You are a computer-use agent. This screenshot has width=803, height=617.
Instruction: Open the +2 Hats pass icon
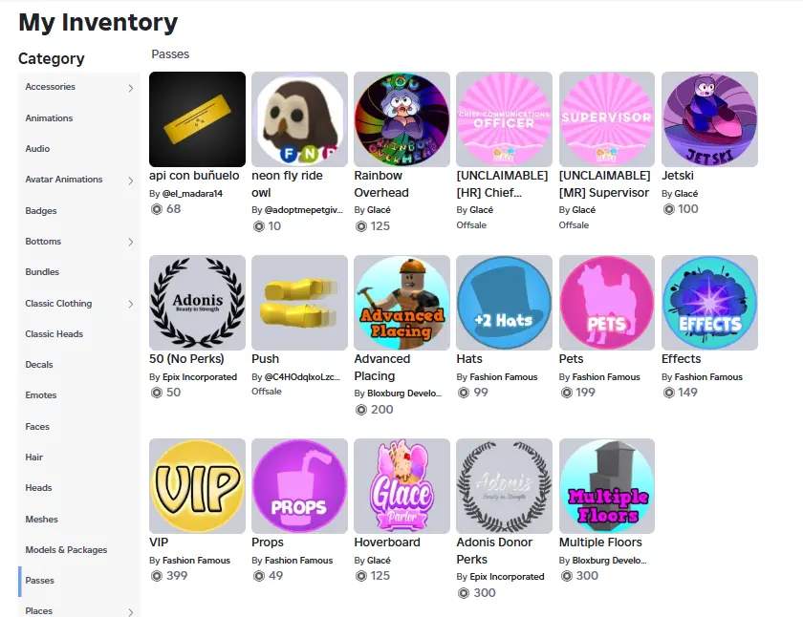point(505,303)
